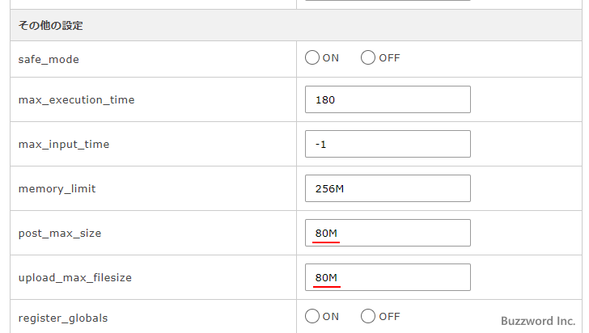
Task: Click the max_input_time label text
Action: [64, 145]
